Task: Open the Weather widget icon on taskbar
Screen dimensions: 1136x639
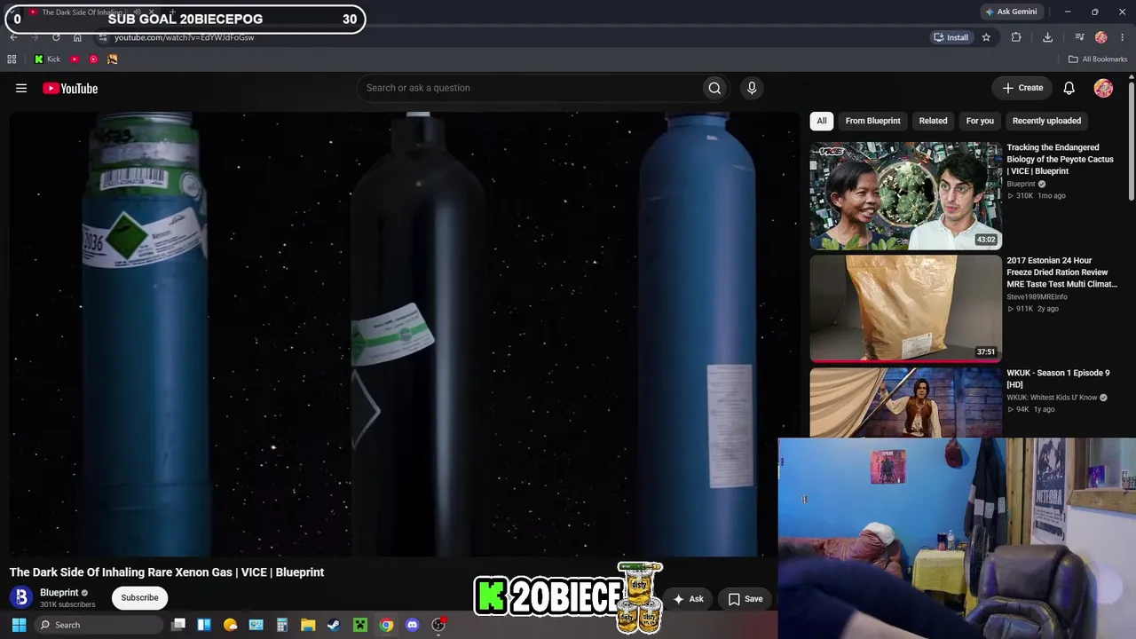Action: pos(231,625)
